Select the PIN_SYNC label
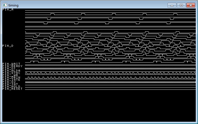The width and height of the screenshot is (198, 124). [x=11, y=73]
